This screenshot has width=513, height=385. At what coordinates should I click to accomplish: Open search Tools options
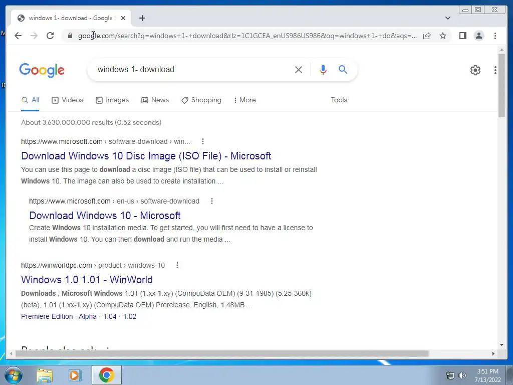(339, 100)
